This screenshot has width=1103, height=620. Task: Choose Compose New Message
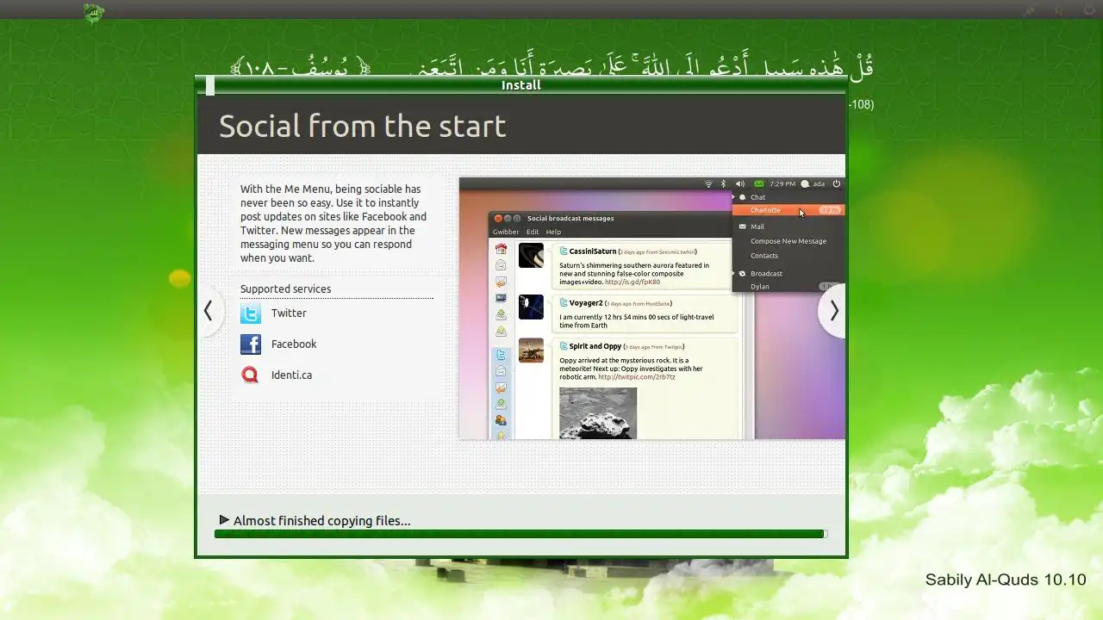pos(788,241)
